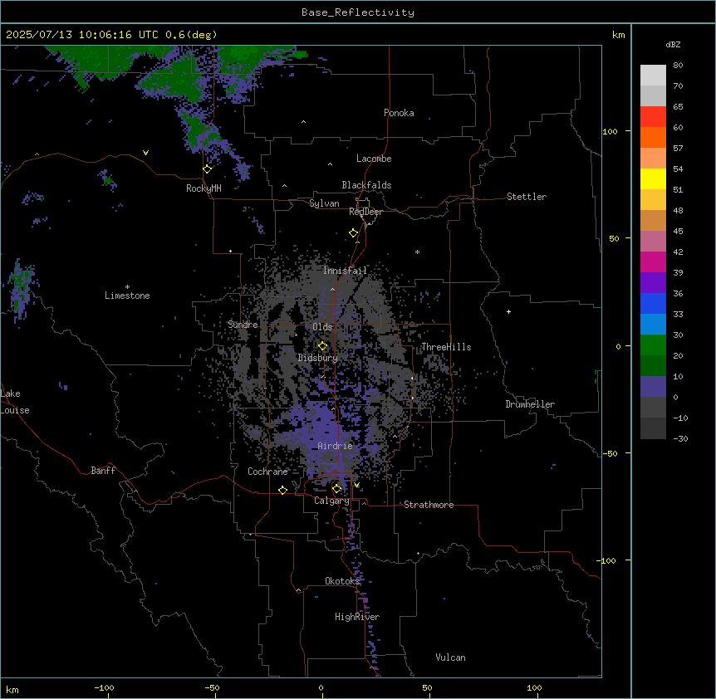Click the -30 value on the dBZ legend
This screenshot has width=716, height=699.
coord(680,438)
